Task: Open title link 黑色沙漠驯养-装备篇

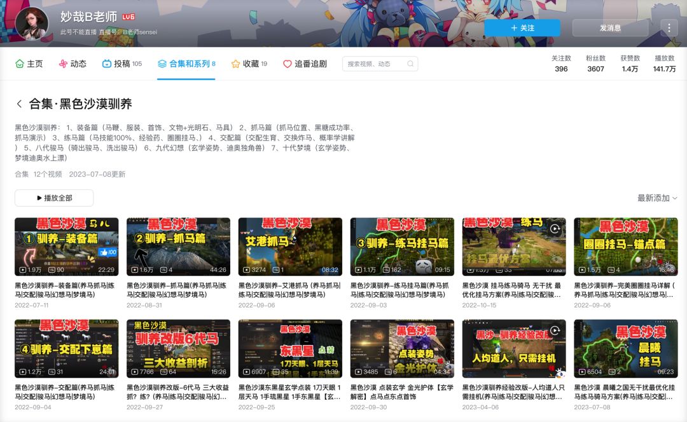Action: tap(65, 290)
